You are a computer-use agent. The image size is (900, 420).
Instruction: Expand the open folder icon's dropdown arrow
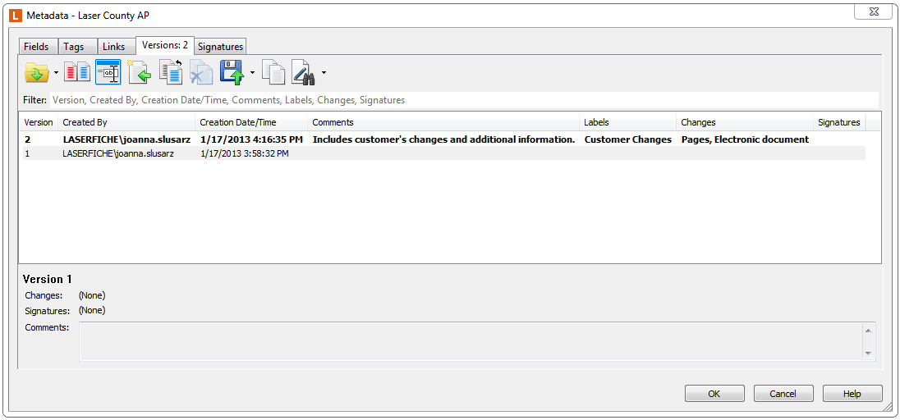56,73
